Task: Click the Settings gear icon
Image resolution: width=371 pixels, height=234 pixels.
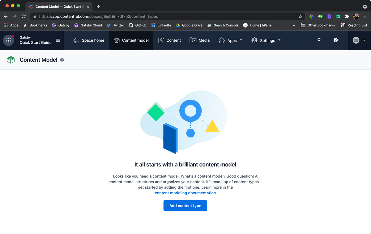Action: (254, 40)
